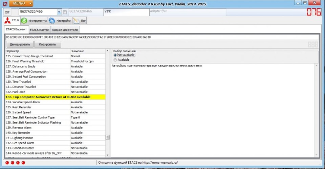Select row 134. Variable Speed Alarm
The height and width of the screenshot is (169, 325).
pyautogui.click(x=55, y=102)
